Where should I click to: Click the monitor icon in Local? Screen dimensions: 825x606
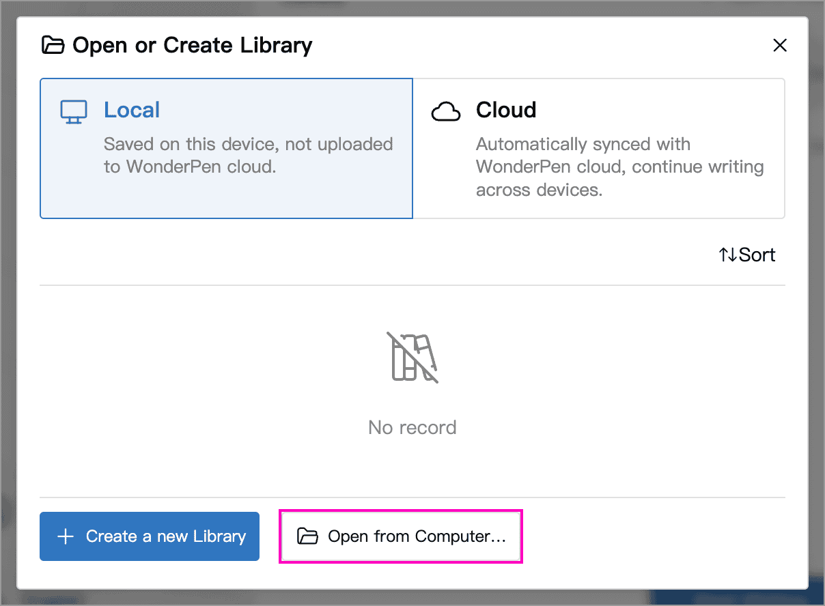74,112
